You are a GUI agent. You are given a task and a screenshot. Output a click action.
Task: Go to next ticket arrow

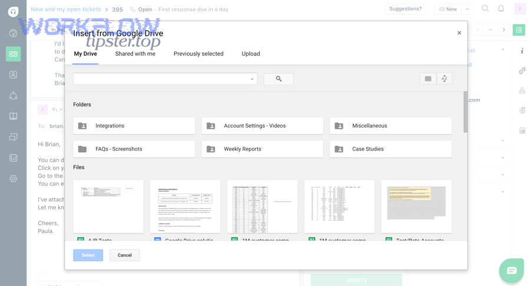(503, 29)
